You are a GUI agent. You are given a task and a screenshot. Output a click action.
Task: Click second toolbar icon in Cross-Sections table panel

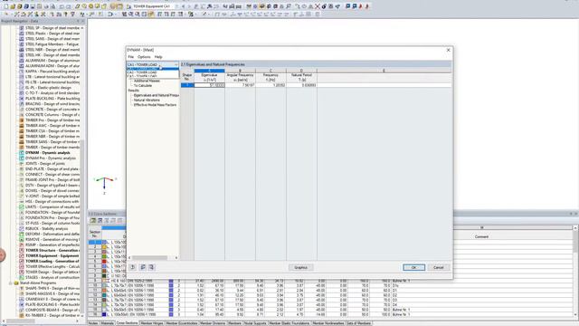tap(100, 221)
